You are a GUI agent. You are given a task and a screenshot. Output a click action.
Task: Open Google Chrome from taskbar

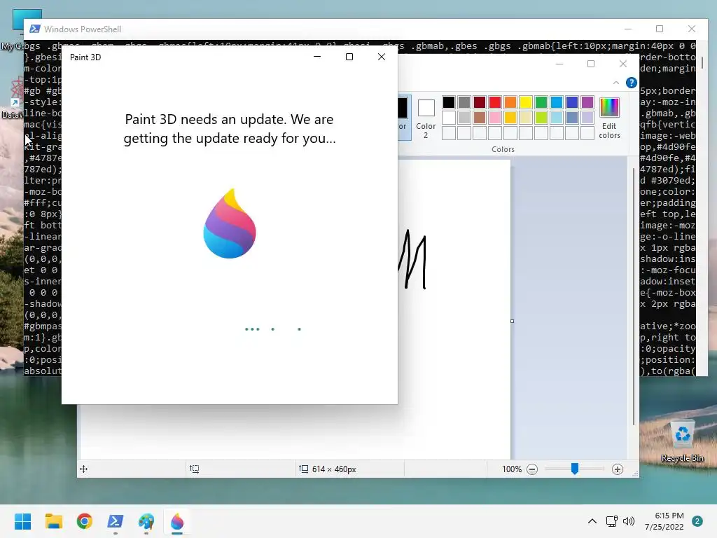pos(85,521)
